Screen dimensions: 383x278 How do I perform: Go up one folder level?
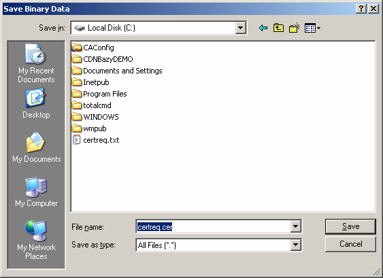coord(278,28)
